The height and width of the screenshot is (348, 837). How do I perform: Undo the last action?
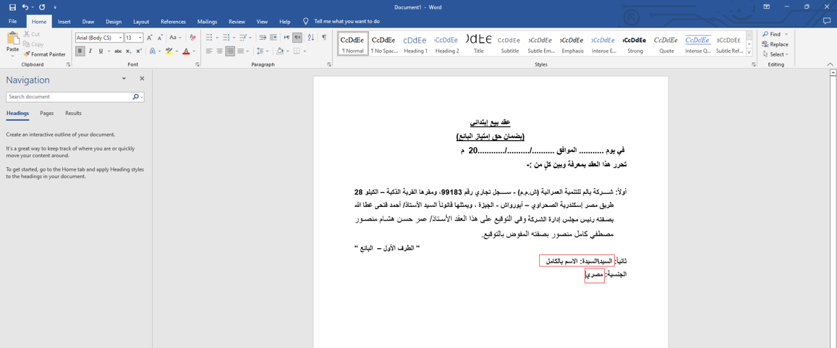pos(25,7)
